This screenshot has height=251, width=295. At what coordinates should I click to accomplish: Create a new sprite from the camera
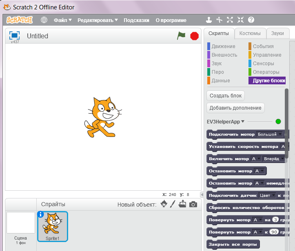click(193, 204)
